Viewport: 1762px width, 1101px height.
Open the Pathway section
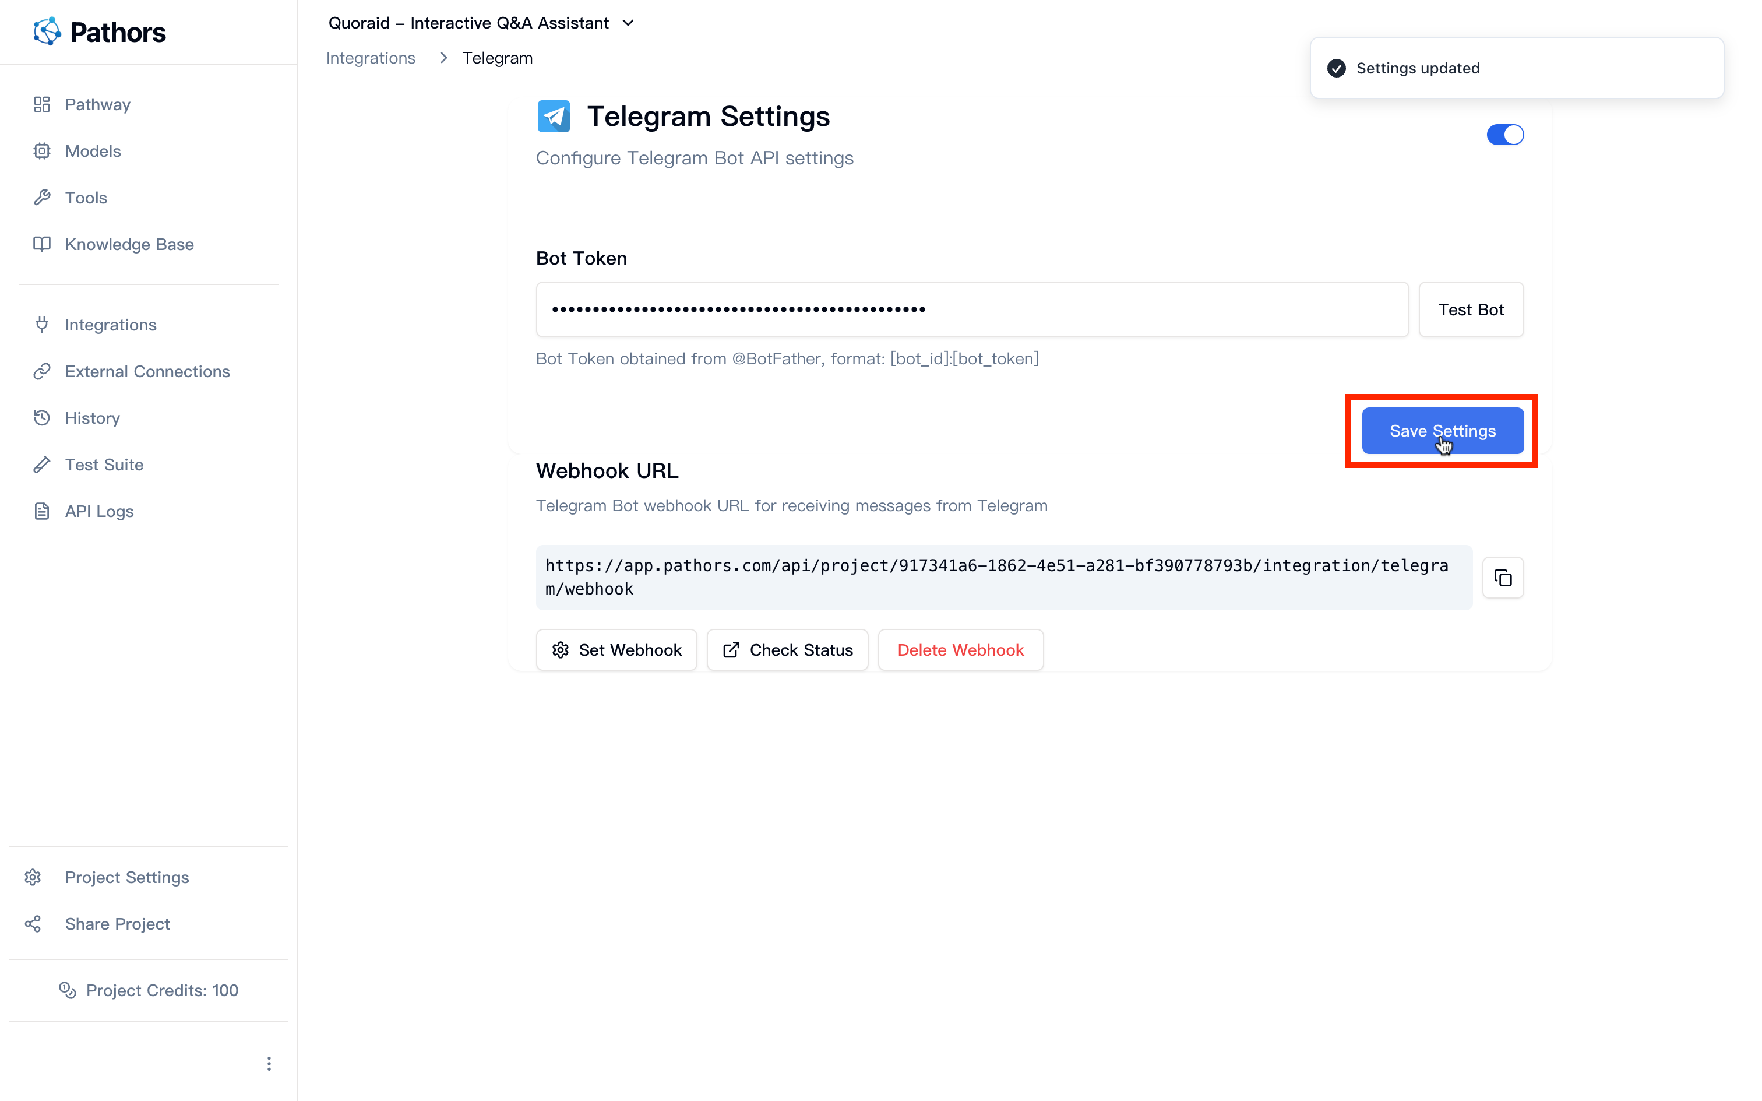(x=97, y=104)
